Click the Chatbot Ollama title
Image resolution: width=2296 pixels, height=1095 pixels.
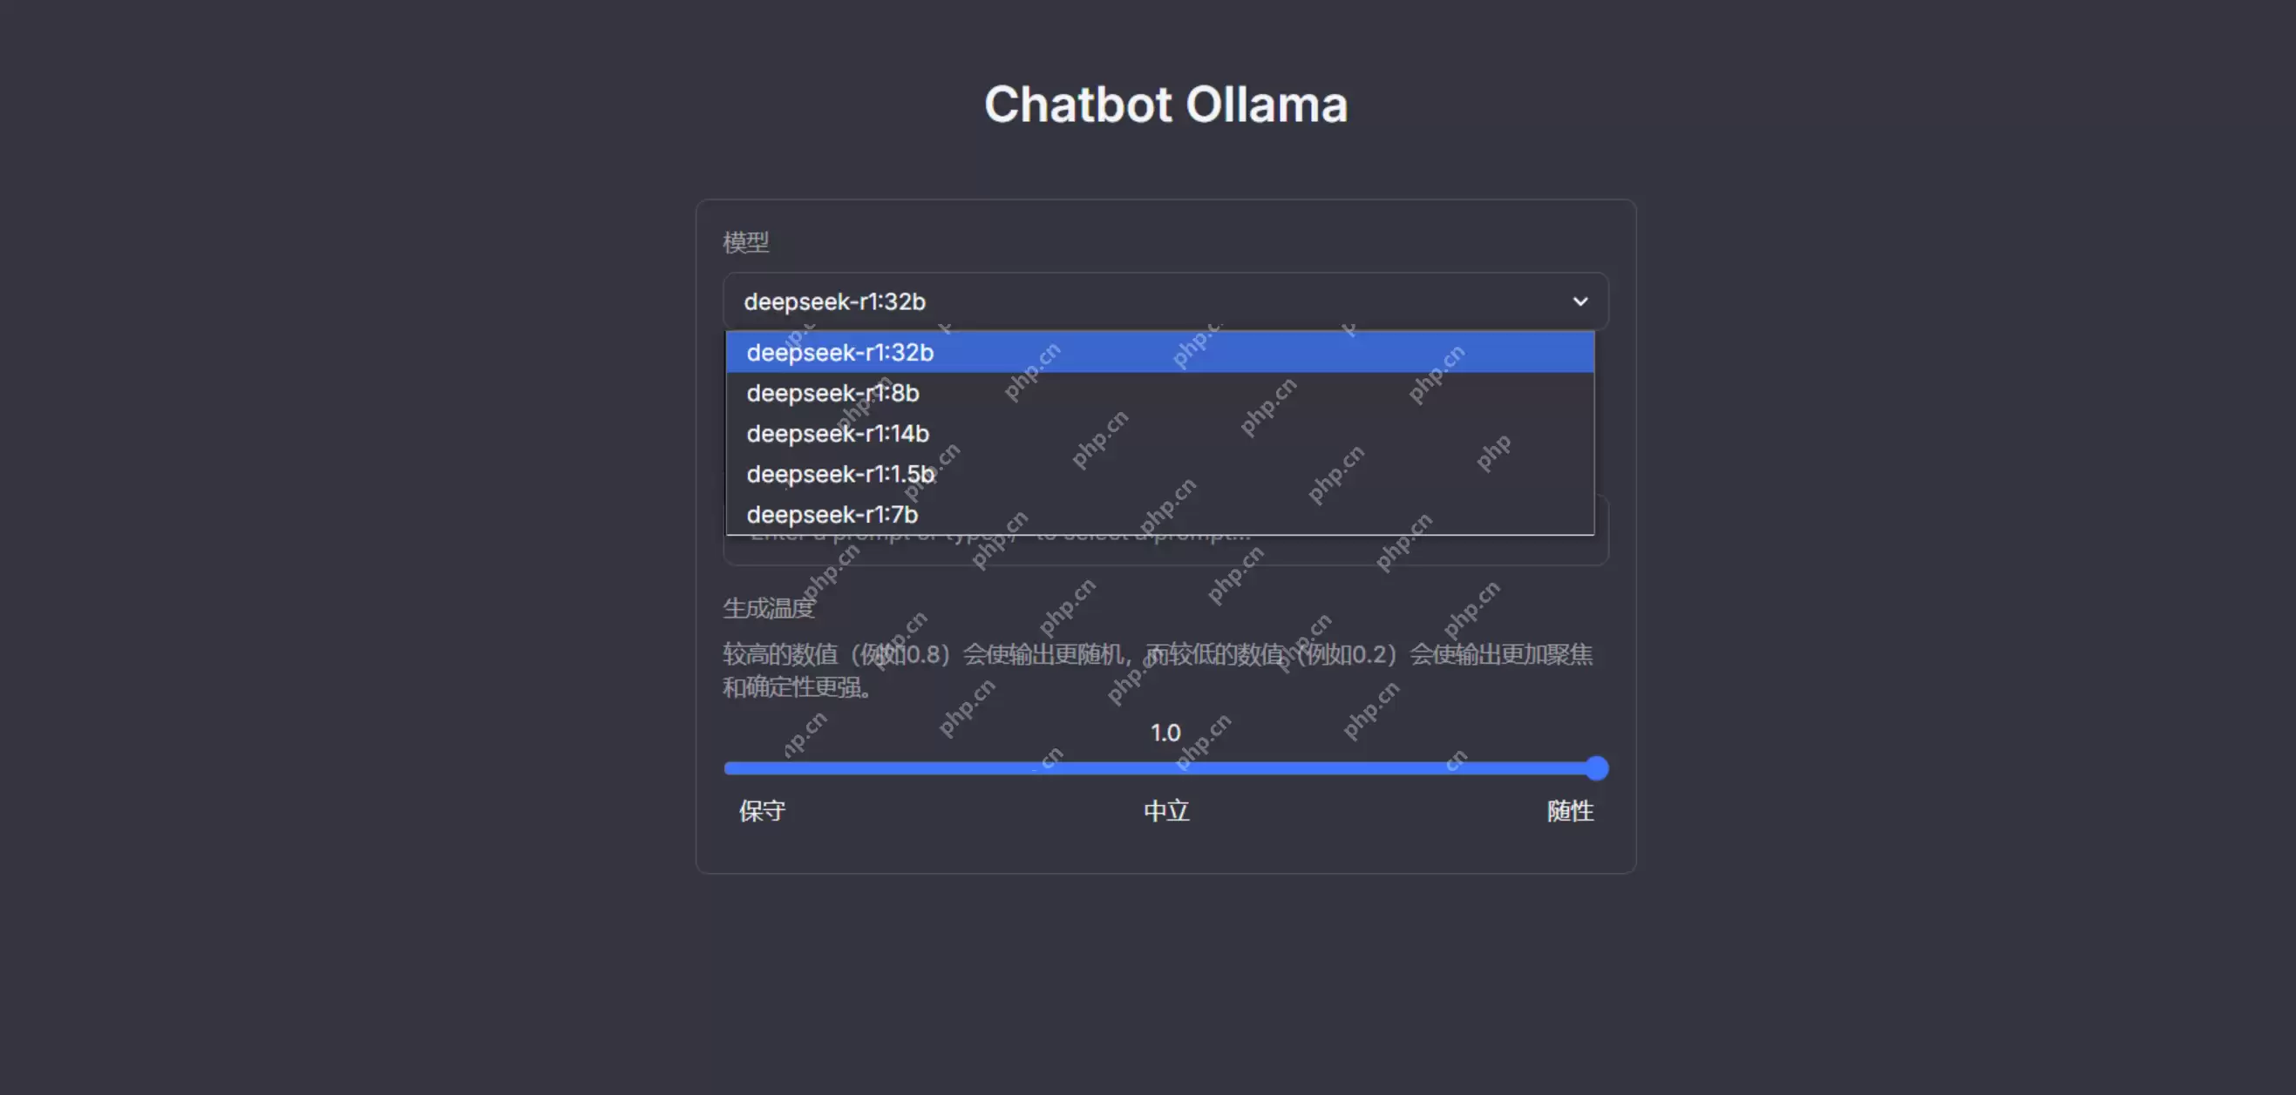[1165, 104]
